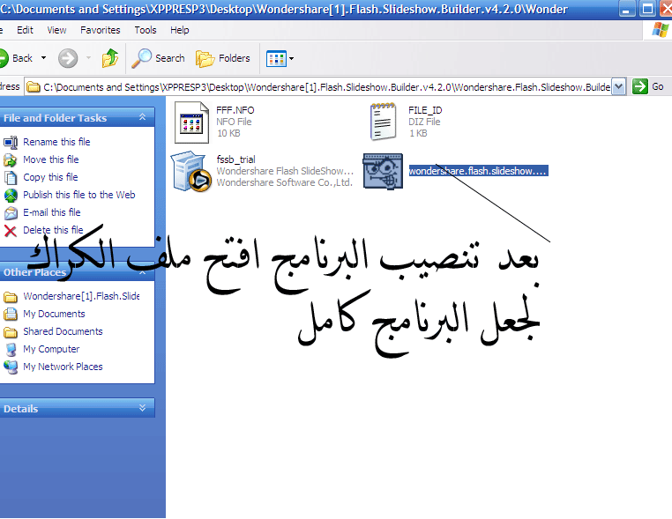Show the Folders tree pane
Viewport: 672px width, 519px height.
tap(223, 58)
